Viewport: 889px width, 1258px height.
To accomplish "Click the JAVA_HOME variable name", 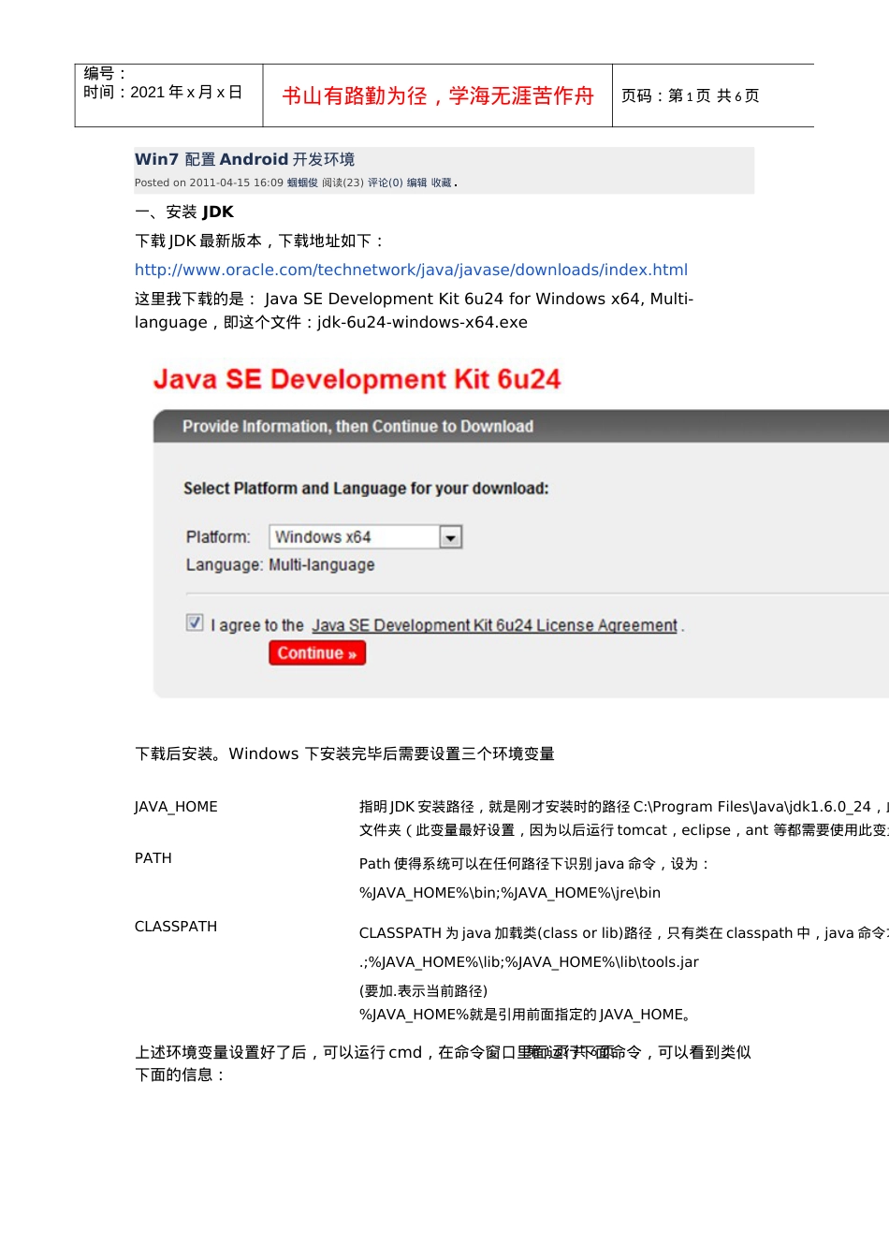I will pos(176,807).
